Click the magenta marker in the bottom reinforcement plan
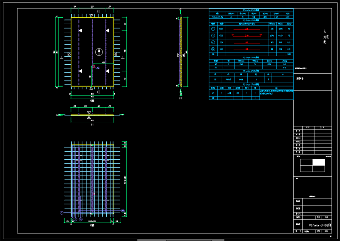 (94, 194)
